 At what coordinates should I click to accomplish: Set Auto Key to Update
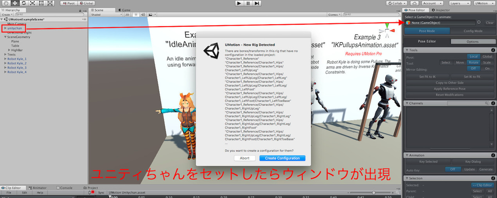469,169
